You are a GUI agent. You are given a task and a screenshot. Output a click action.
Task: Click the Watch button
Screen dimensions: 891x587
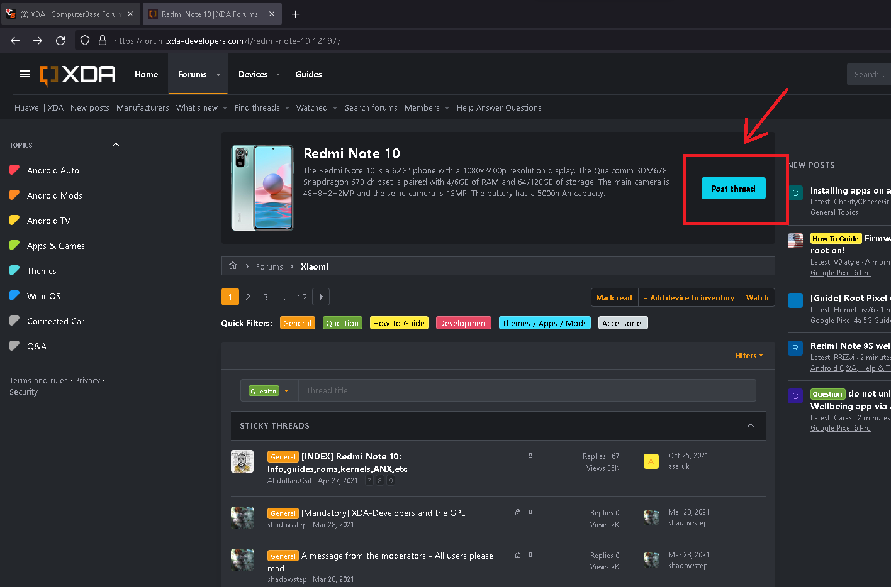tap(757, 297)
